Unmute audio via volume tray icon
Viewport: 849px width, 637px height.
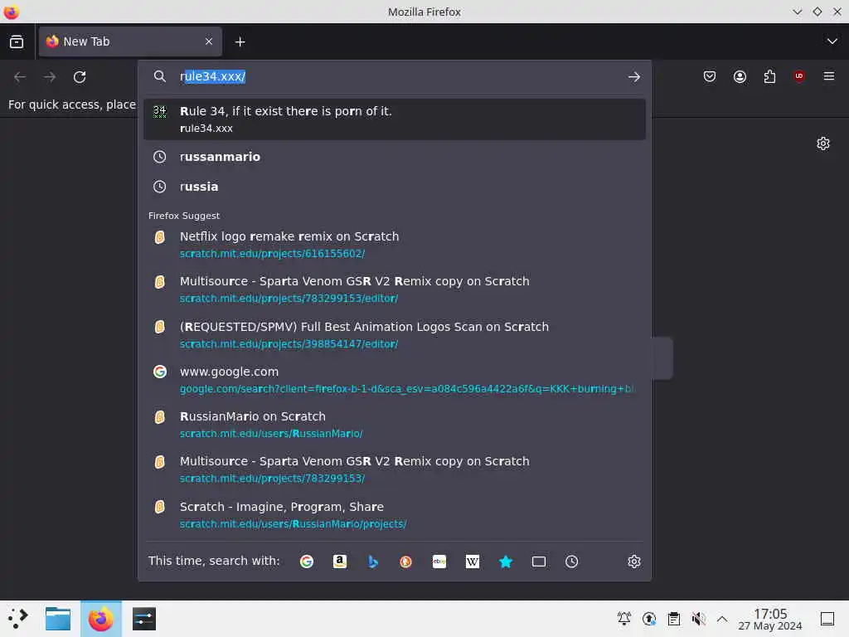(x=698, y=619)
